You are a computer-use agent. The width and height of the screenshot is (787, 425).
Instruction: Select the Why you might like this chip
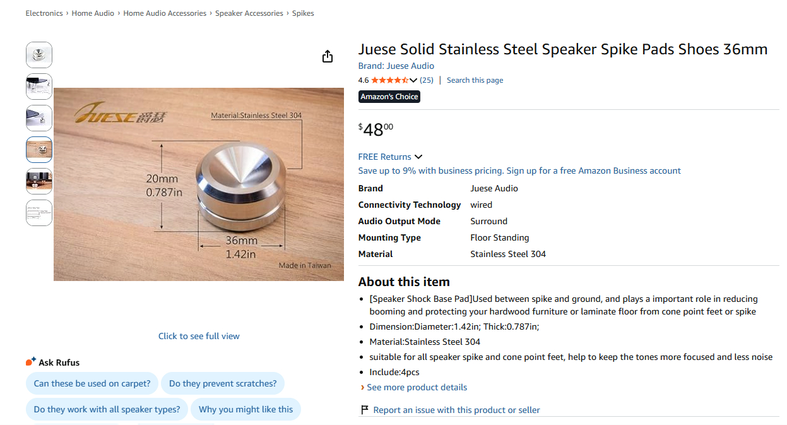click(x=246, y=409)
